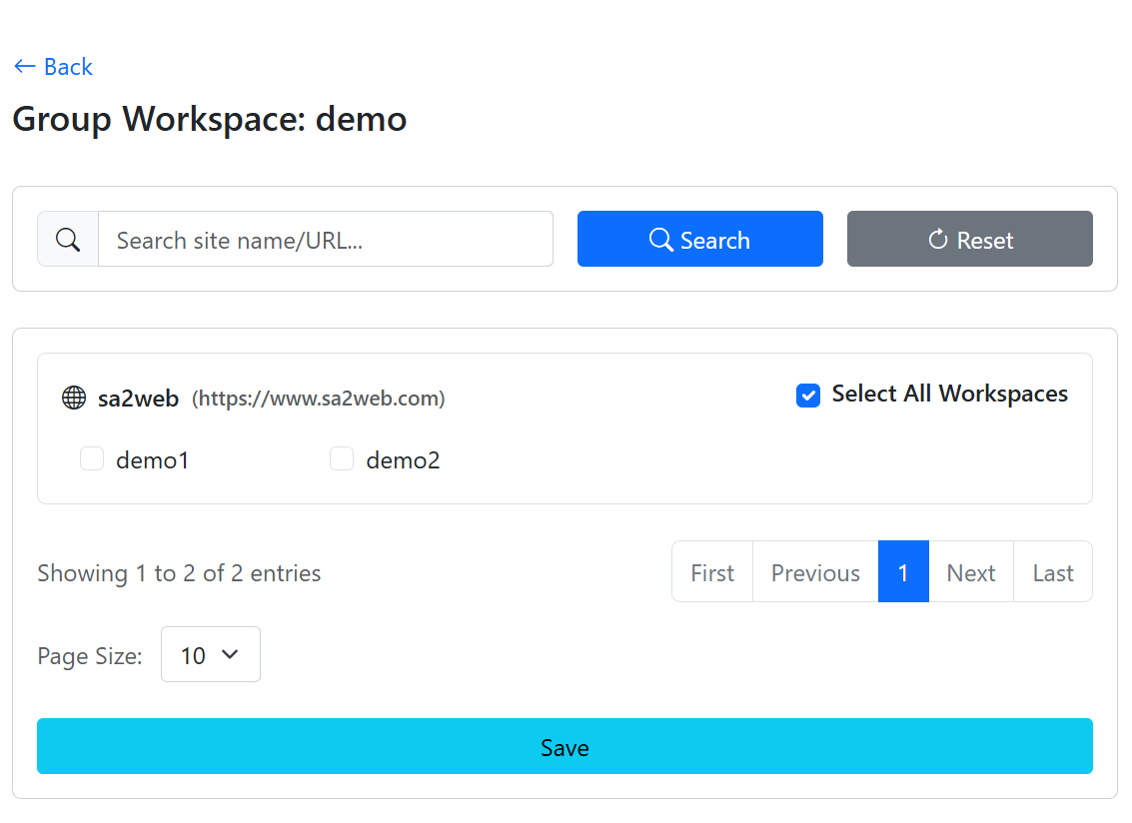
Task: Go back using the Back link
Action: [53, 66]
